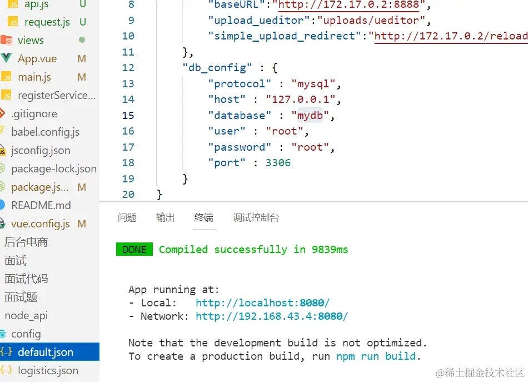
Task: Open request.js in the file explorer
Action: pyautogui.click(x=47, y=22)
